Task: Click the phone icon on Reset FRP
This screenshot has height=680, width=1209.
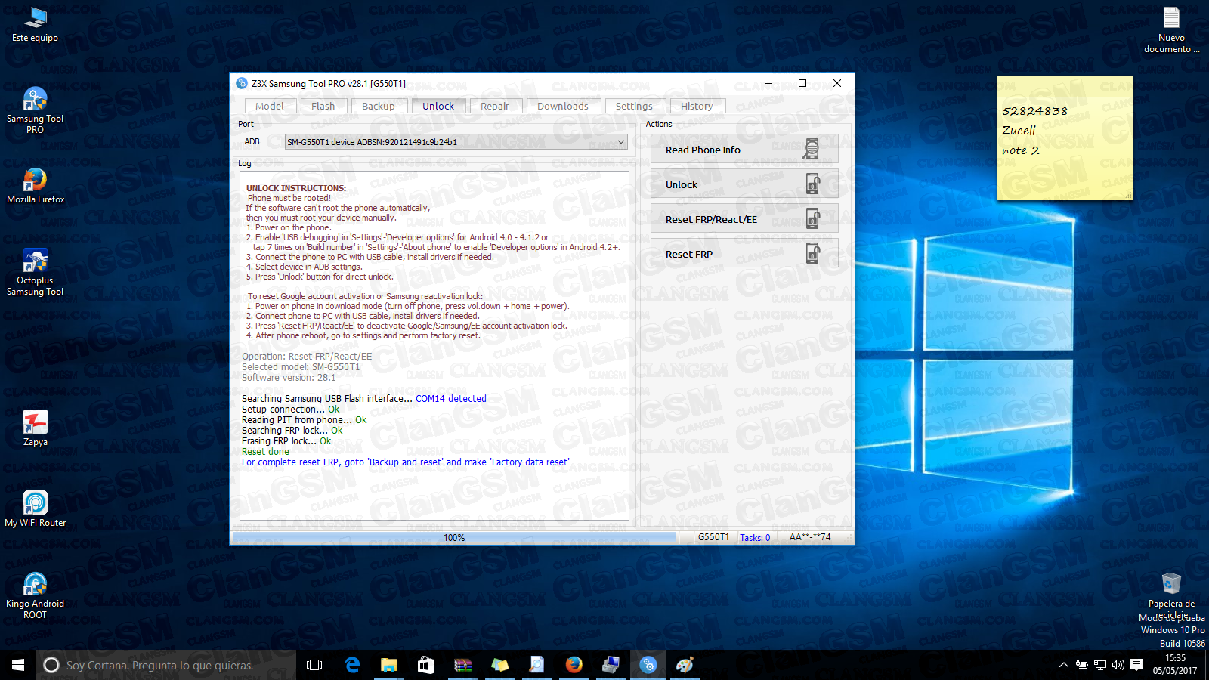Action: 812,253
